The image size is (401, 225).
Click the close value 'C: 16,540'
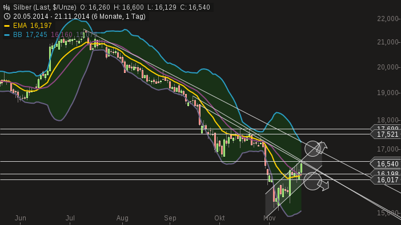pos(195,7)
